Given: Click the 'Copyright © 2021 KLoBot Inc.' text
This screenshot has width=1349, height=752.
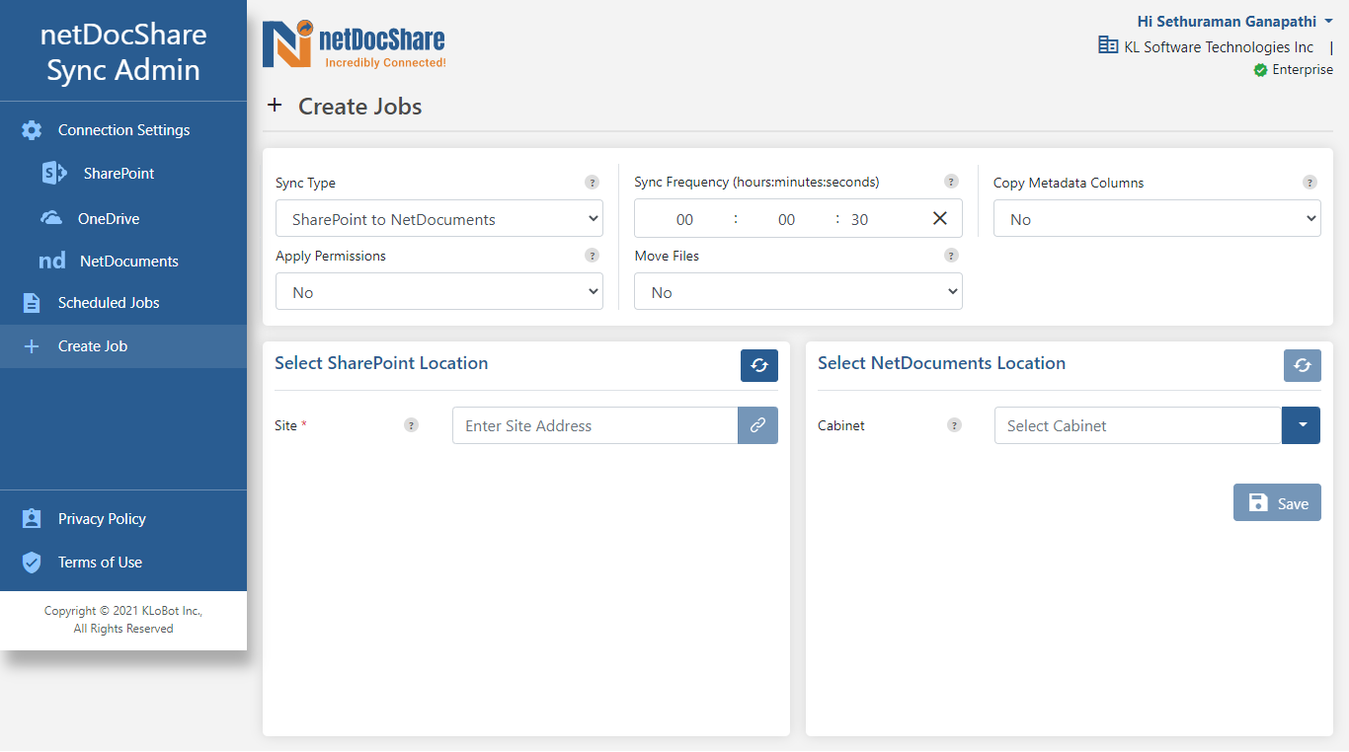Looking at the screenshot, I should 123,611.
